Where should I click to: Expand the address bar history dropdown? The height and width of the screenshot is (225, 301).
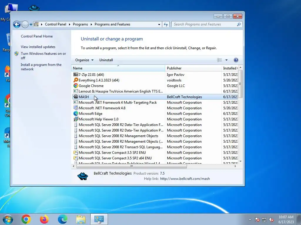(159, 25)
